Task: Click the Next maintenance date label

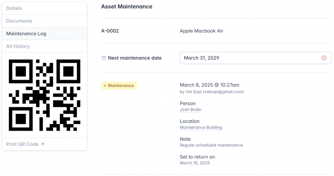Action: (x=135, y=58)
